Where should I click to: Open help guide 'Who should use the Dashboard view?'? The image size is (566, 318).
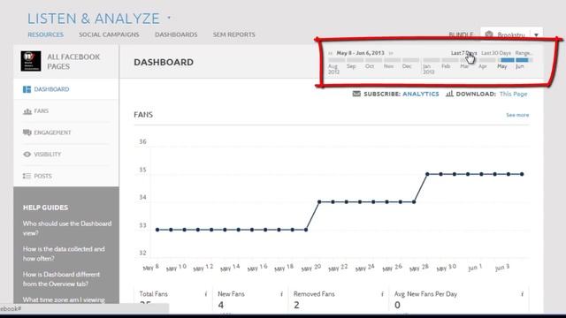tap(67, 228)
